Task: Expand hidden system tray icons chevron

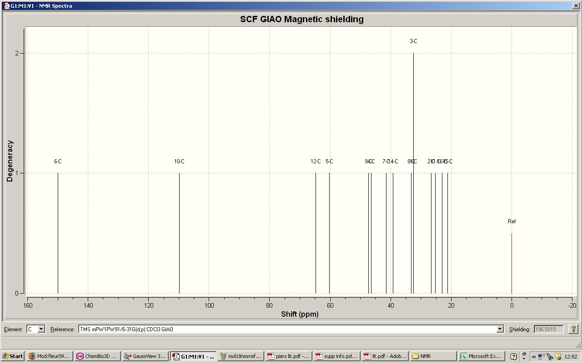Action: (x=534, y=357)
